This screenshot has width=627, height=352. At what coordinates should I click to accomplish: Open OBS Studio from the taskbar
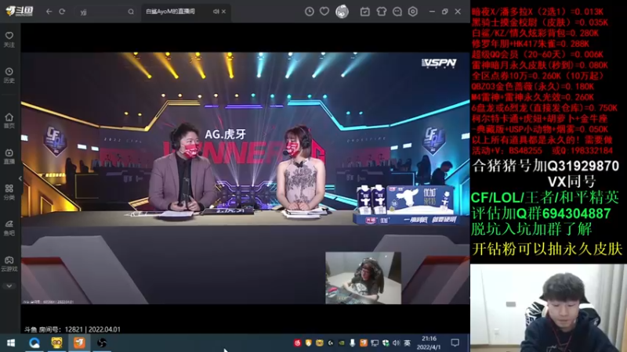[102, 343]
